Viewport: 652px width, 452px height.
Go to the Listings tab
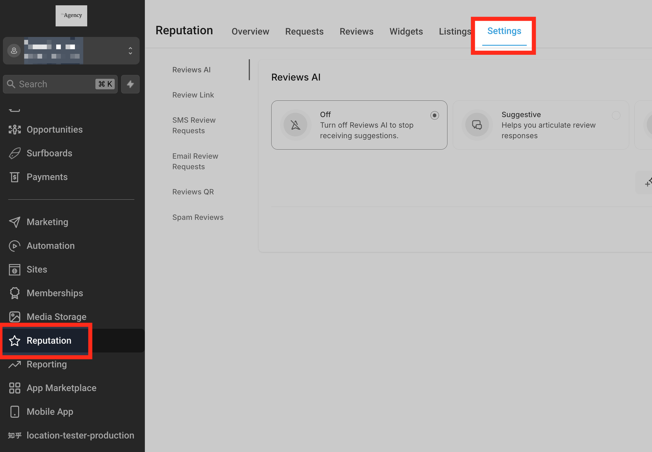coord(454,31)
